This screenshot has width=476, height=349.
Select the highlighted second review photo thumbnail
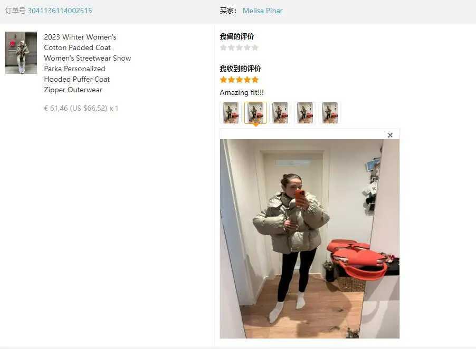coord(255,113)
